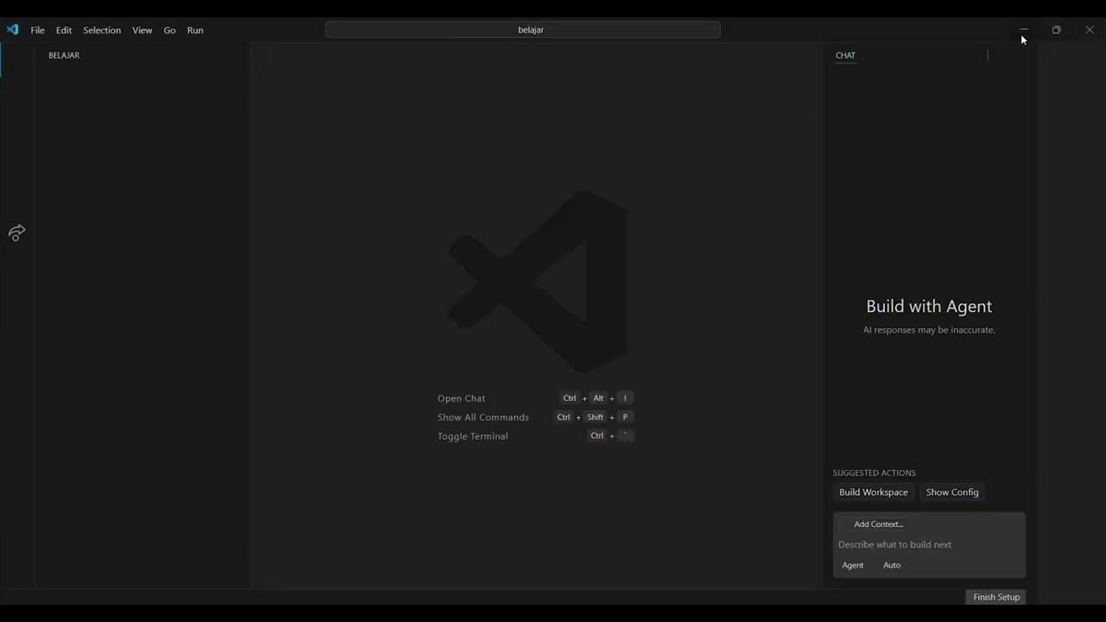The width and height of the screenshot is (1106, 622).
Task: Click the Show Config suggested action
Action: (x=952, y=492)
